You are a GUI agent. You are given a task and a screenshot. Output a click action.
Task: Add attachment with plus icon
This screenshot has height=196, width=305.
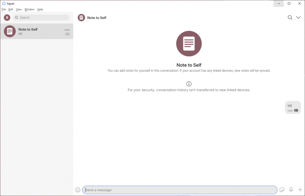point(300,189)
